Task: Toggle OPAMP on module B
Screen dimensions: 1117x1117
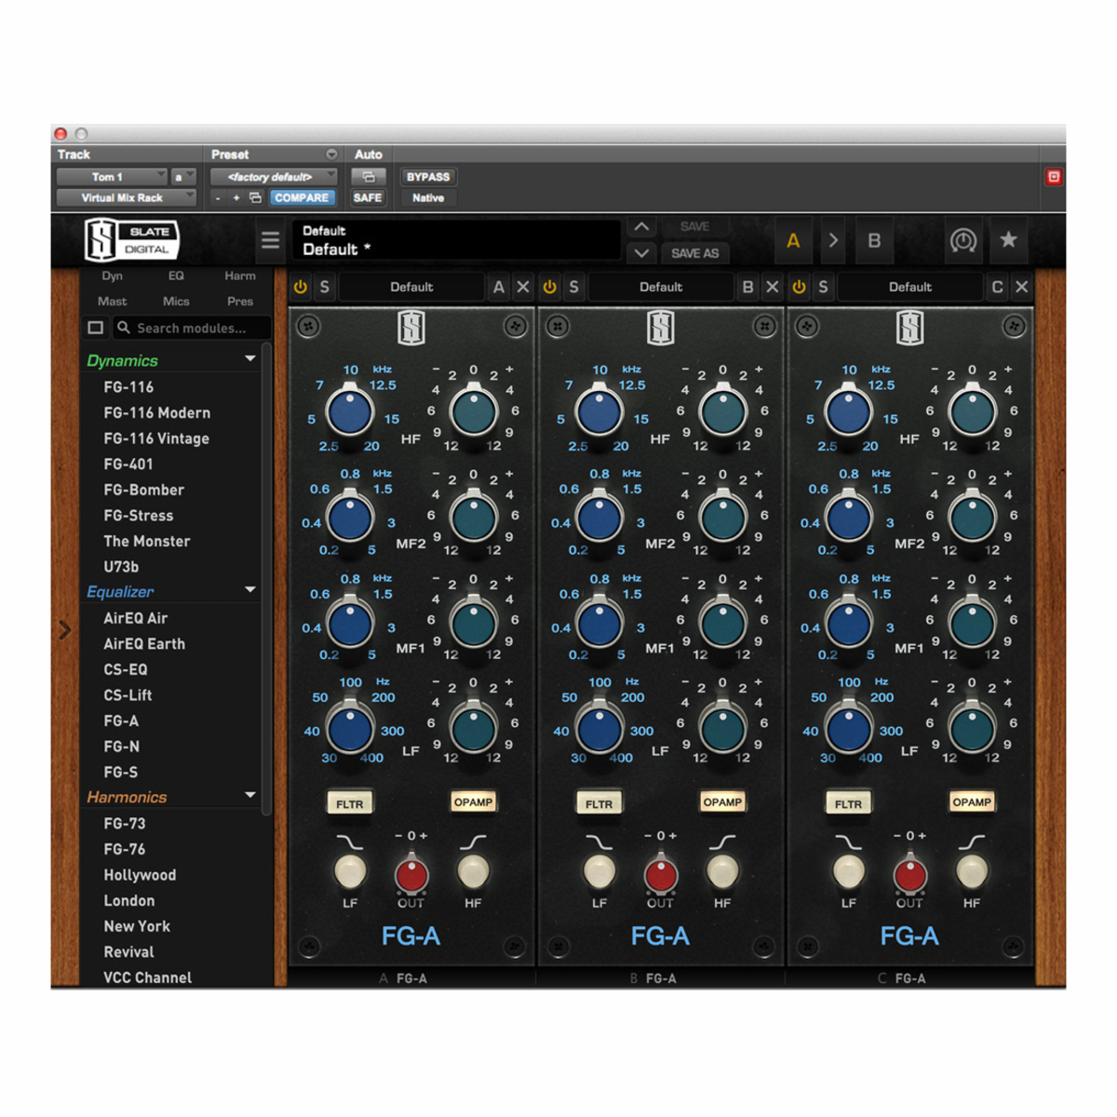Action: (722, 802)
